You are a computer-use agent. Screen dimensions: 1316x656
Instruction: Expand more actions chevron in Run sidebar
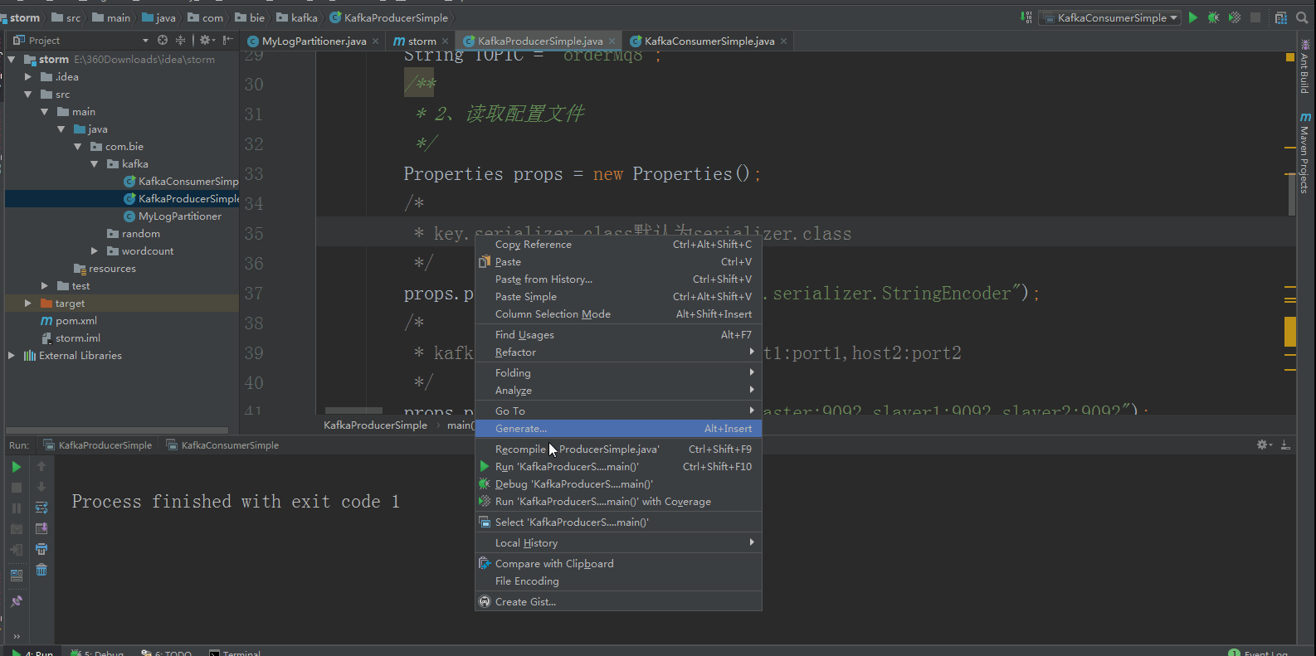coord(16,636)
